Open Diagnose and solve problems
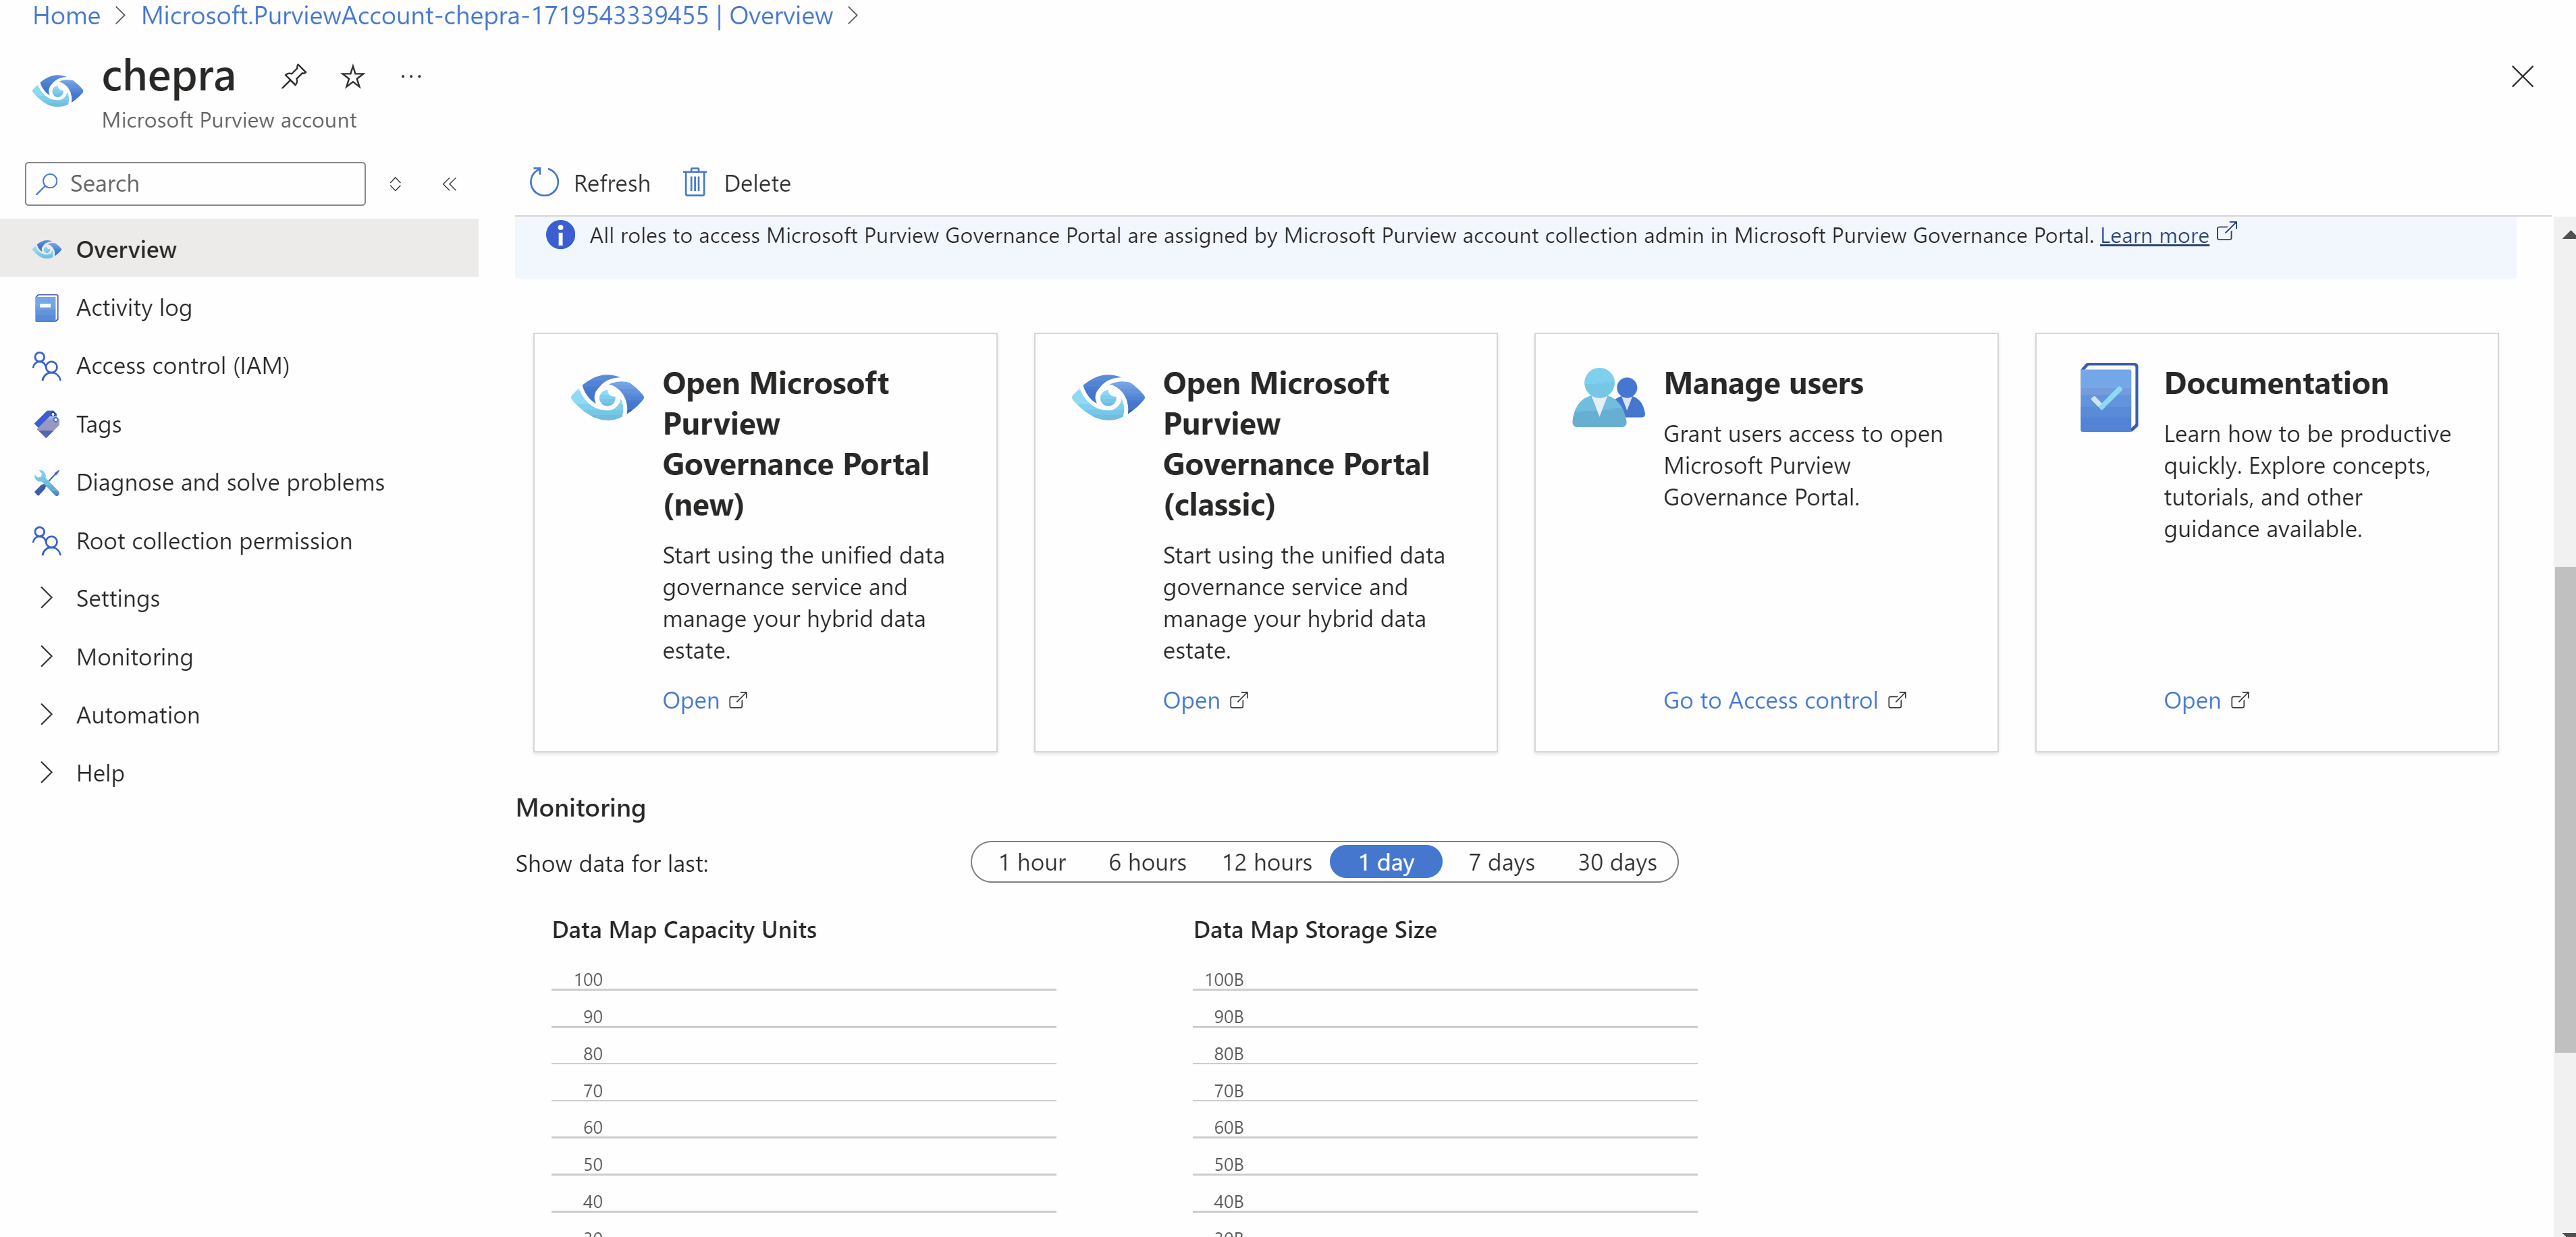The width and height of the screenshot is (2576, 1237). [x=239, y=483]
